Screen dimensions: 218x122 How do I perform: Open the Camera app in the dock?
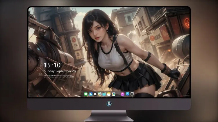[132, 94]
